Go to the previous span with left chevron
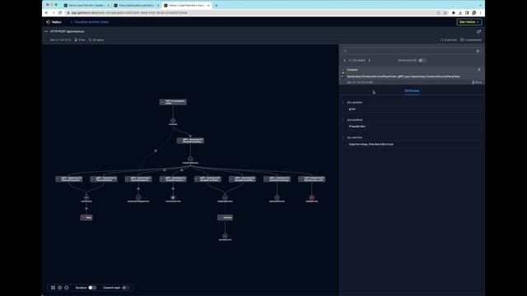Viewport: 527px width, 296px height. pos(344,60)
